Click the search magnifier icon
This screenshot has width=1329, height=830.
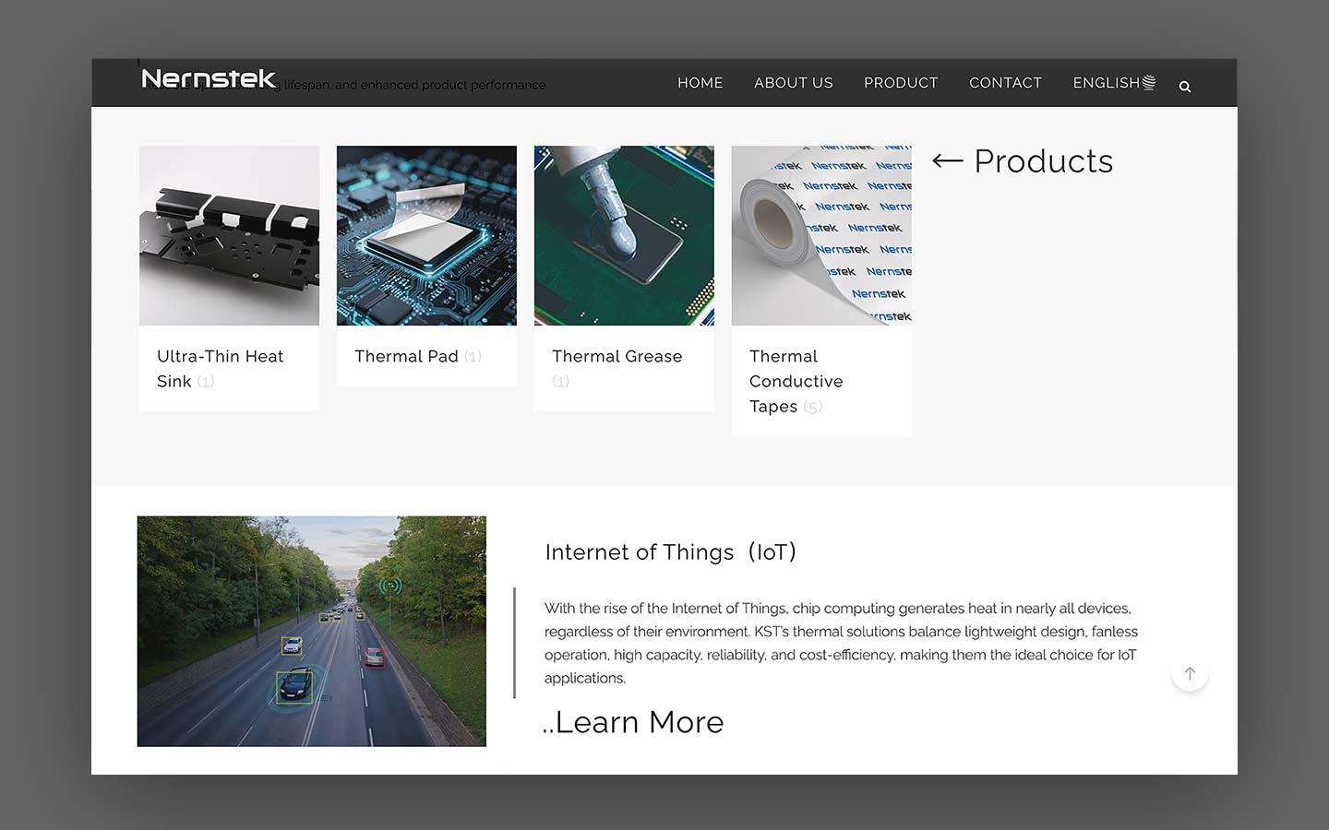pyautogui.click(x=1185, y=87)
